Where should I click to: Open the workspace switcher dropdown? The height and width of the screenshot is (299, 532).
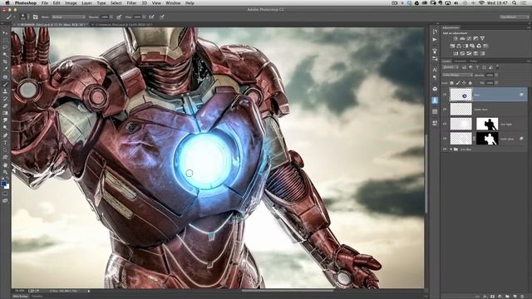[x=515, y=17]
